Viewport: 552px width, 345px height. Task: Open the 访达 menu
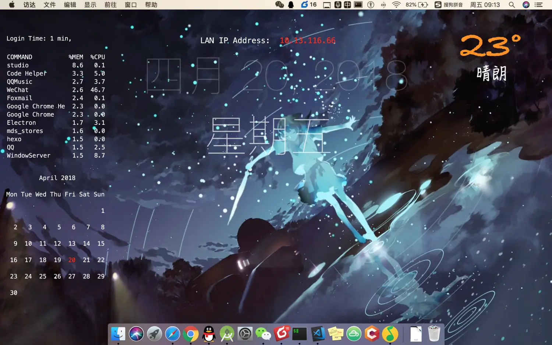click(x=29, y=5)
